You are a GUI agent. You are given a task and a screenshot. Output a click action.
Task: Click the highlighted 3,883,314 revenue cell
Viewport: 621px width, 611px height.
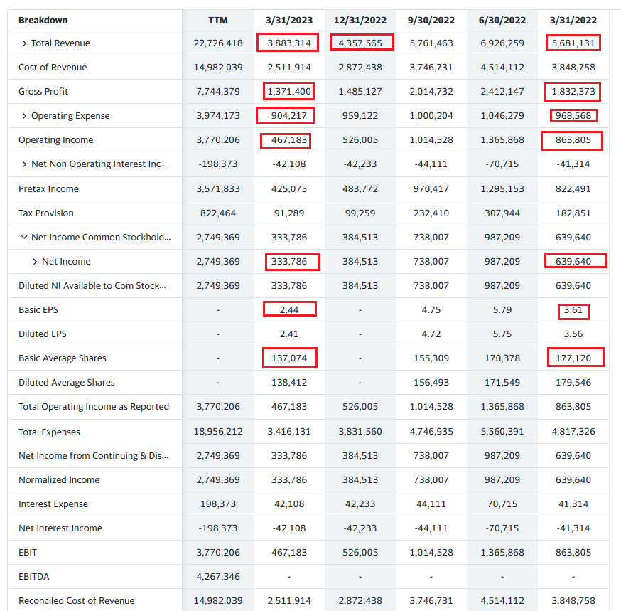(x=288, y=43)
